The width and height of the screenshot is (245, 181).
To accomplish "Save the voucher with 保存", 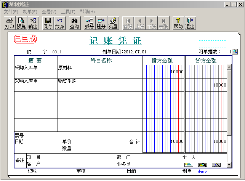I will pyautogui.click(x=48, y=23).
